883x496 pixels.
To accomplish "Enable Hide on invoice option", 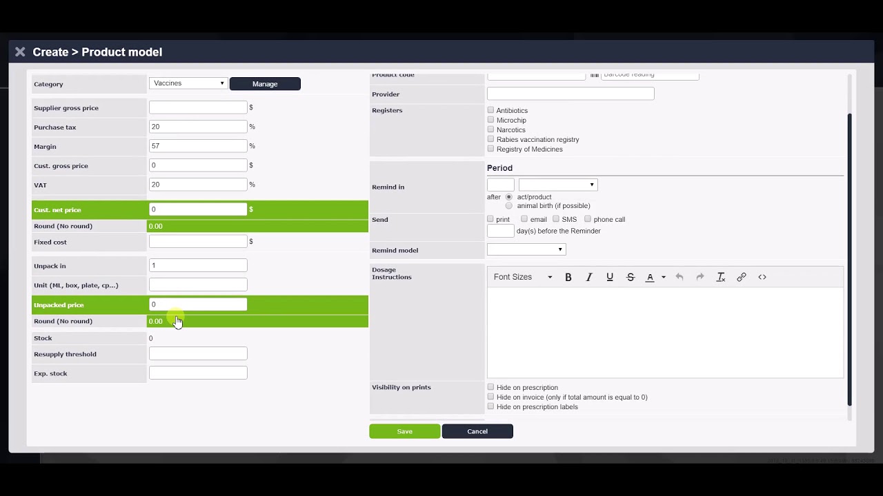I will (x=490, y=397).
